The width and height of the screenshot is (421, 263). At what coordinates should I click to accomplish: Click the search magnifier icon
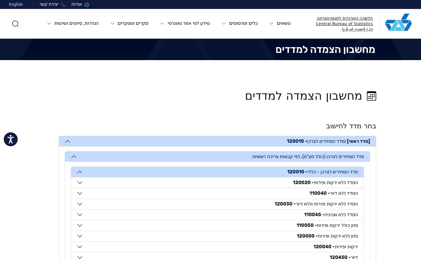tap(15, 24)
